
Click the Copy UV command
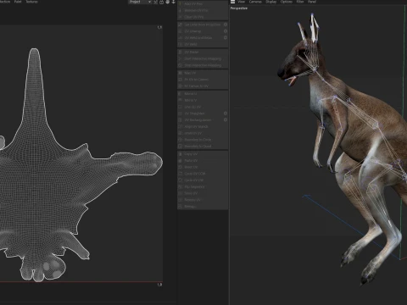203,154
